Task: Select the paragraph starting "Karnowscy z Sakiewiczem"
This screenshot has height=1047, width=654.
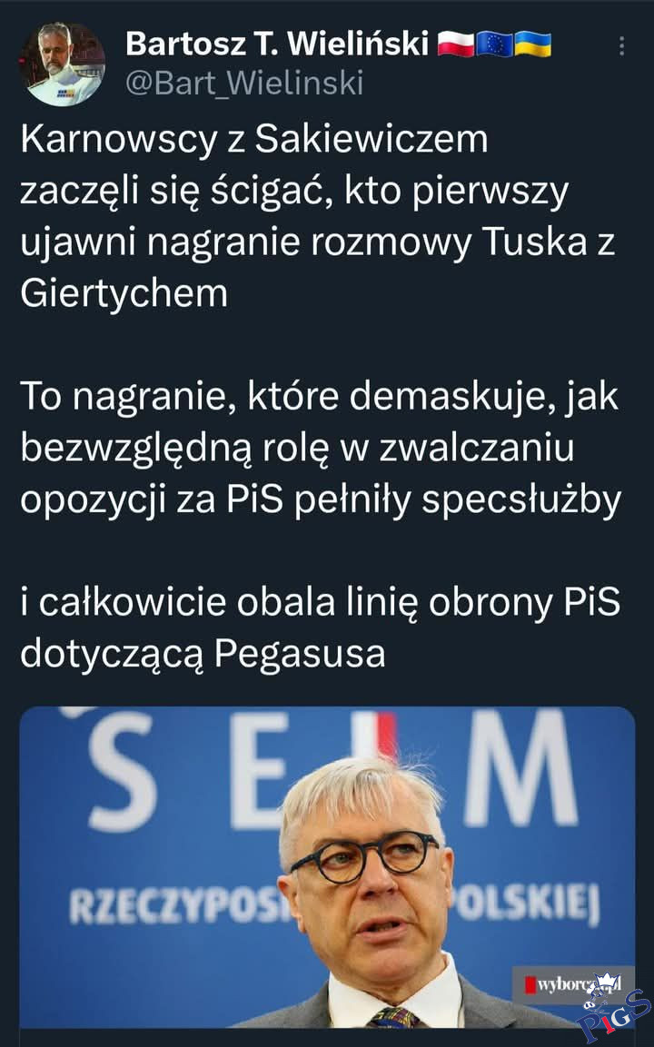Action: tap(318, 216)
